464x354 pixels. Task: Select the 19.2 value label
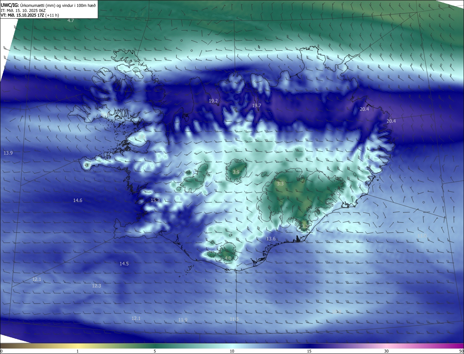pos(214,101)
